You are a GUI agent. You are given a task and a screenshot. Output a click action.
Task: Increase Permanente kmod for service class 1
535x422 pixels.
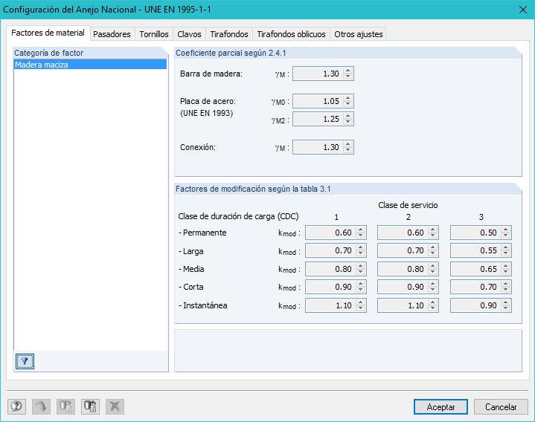point(360,230)
